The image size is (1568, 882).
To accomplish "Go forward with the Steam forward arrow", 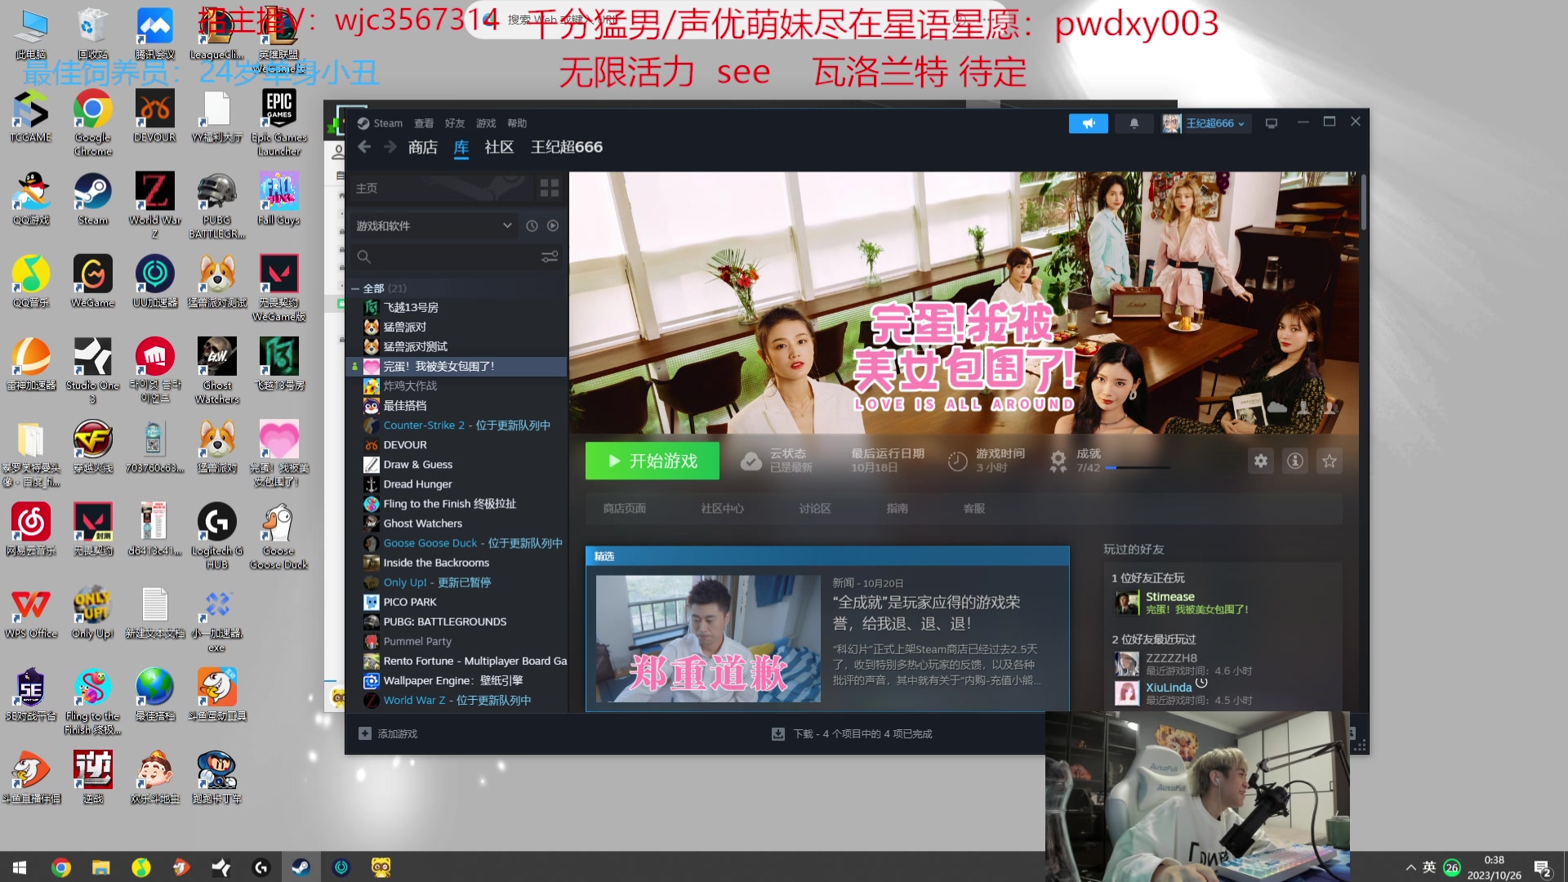I will coord(390,147).
